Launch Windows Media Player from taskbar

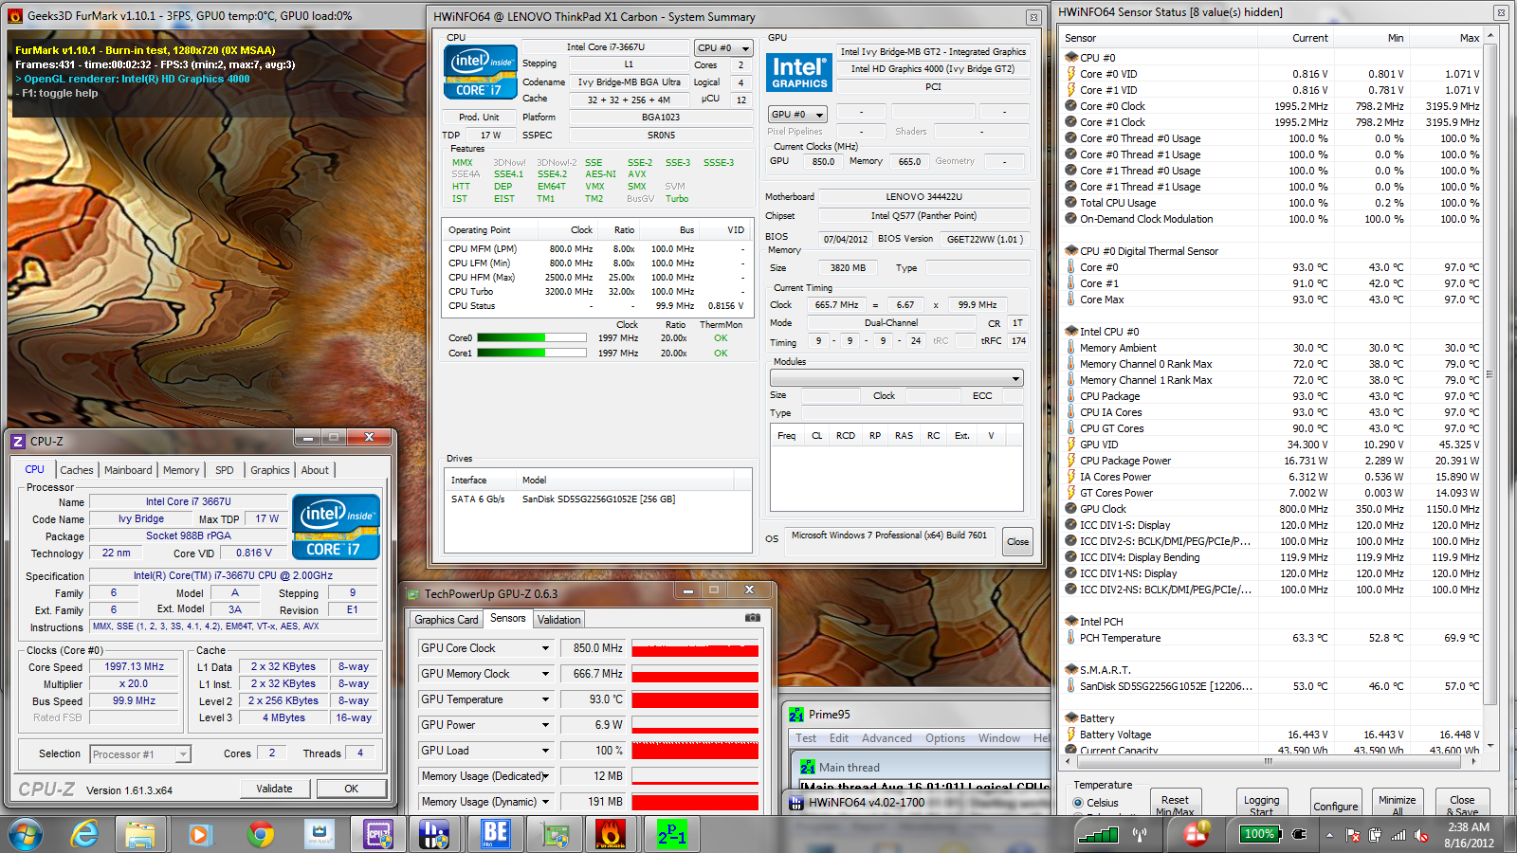[199, 834]
